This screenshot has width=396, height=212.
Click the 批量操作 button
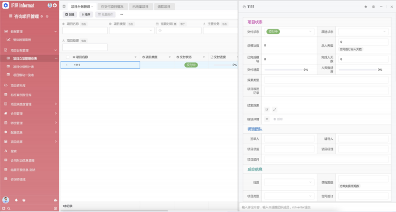(x=105, y=14)
